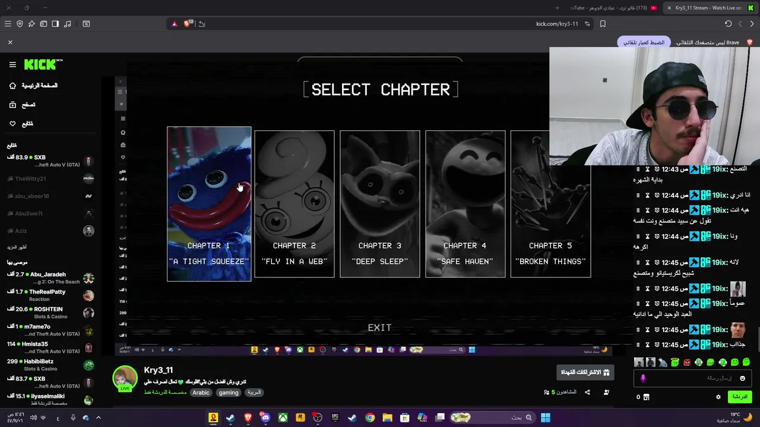The width and height of the screenshot is (760, 427).
Task: Open the Kick sidebar hamburger menu
Action: pyautogui.click(x=12, y=64)
